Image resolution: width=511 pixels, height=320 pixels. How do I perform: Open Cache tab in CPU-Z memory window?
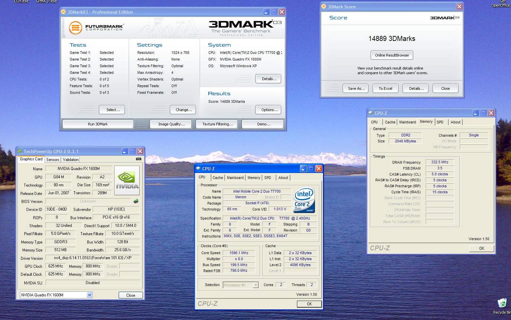tap(390, 122)
